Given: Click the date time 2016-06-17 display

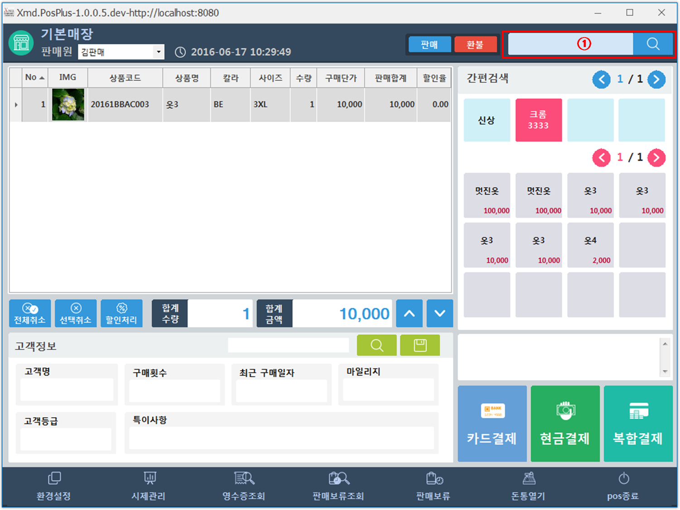Looking at the screenshot, I should tap(241, 52).
